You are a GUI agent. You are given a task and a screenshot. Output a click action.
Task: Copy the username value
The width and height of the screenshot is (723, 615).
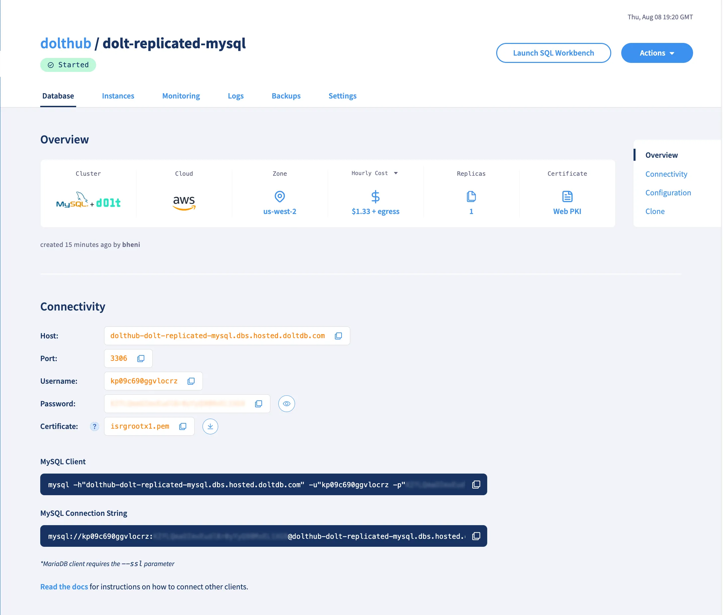click(x=191, y=381)
